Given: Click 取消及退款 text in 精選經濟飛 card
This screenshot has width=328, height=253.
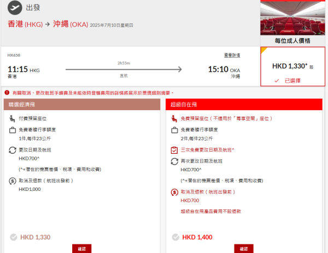Looking at the screenshot, I should click(46, 180).
